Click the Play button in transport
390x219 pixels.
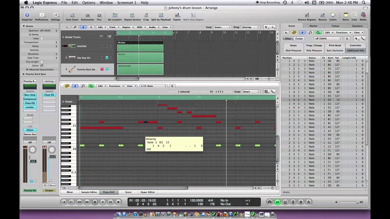(103, 202)
